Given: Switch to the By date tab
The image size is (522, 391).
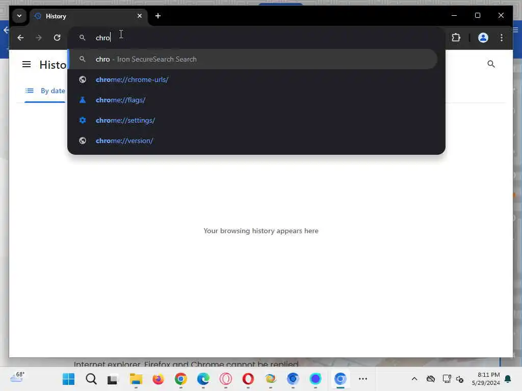Looking at the screenshot, I should (45, 91).
